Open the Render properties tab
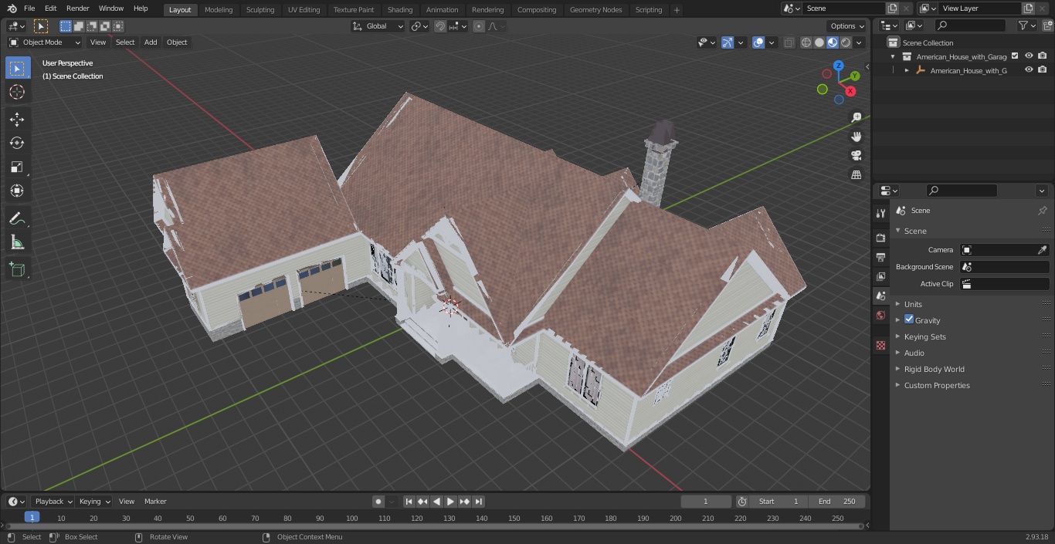The image size is (1055, 544). tap(880, 238)
